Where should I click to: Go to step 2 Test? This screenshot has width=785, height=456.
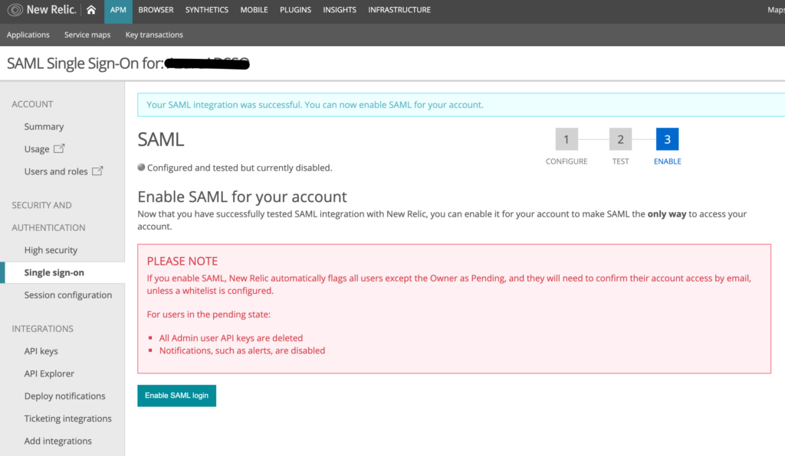coord(620,138)
